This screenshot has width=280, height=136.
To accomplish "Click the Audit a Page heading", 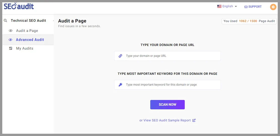I will point(72,21).
